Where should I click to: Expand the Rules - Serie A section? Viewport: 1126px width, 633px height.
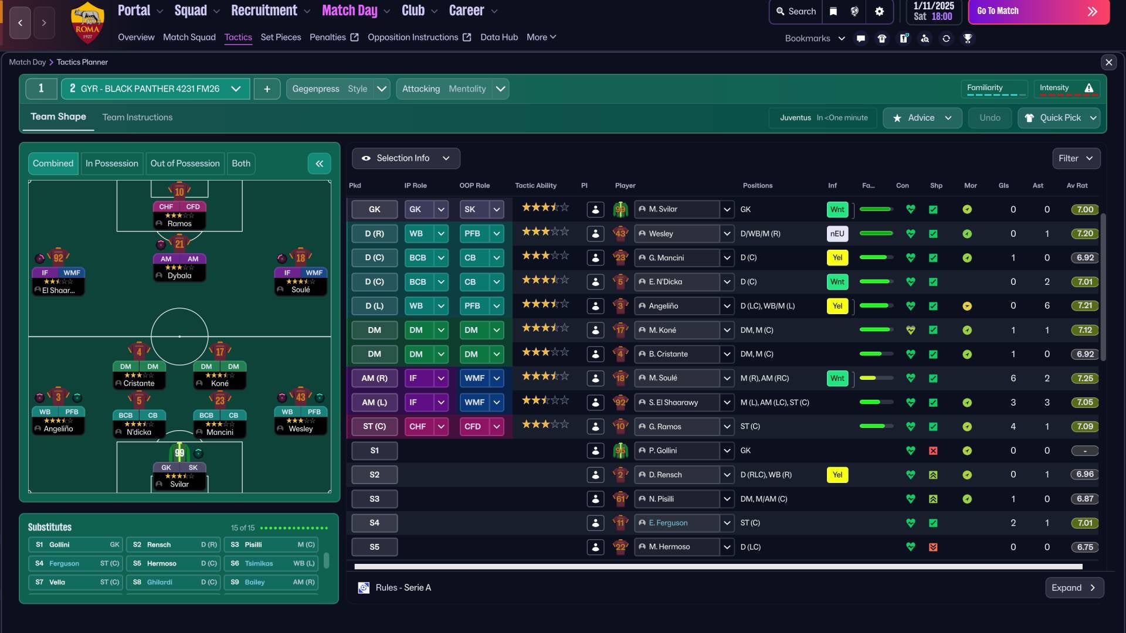point(1074,587)
